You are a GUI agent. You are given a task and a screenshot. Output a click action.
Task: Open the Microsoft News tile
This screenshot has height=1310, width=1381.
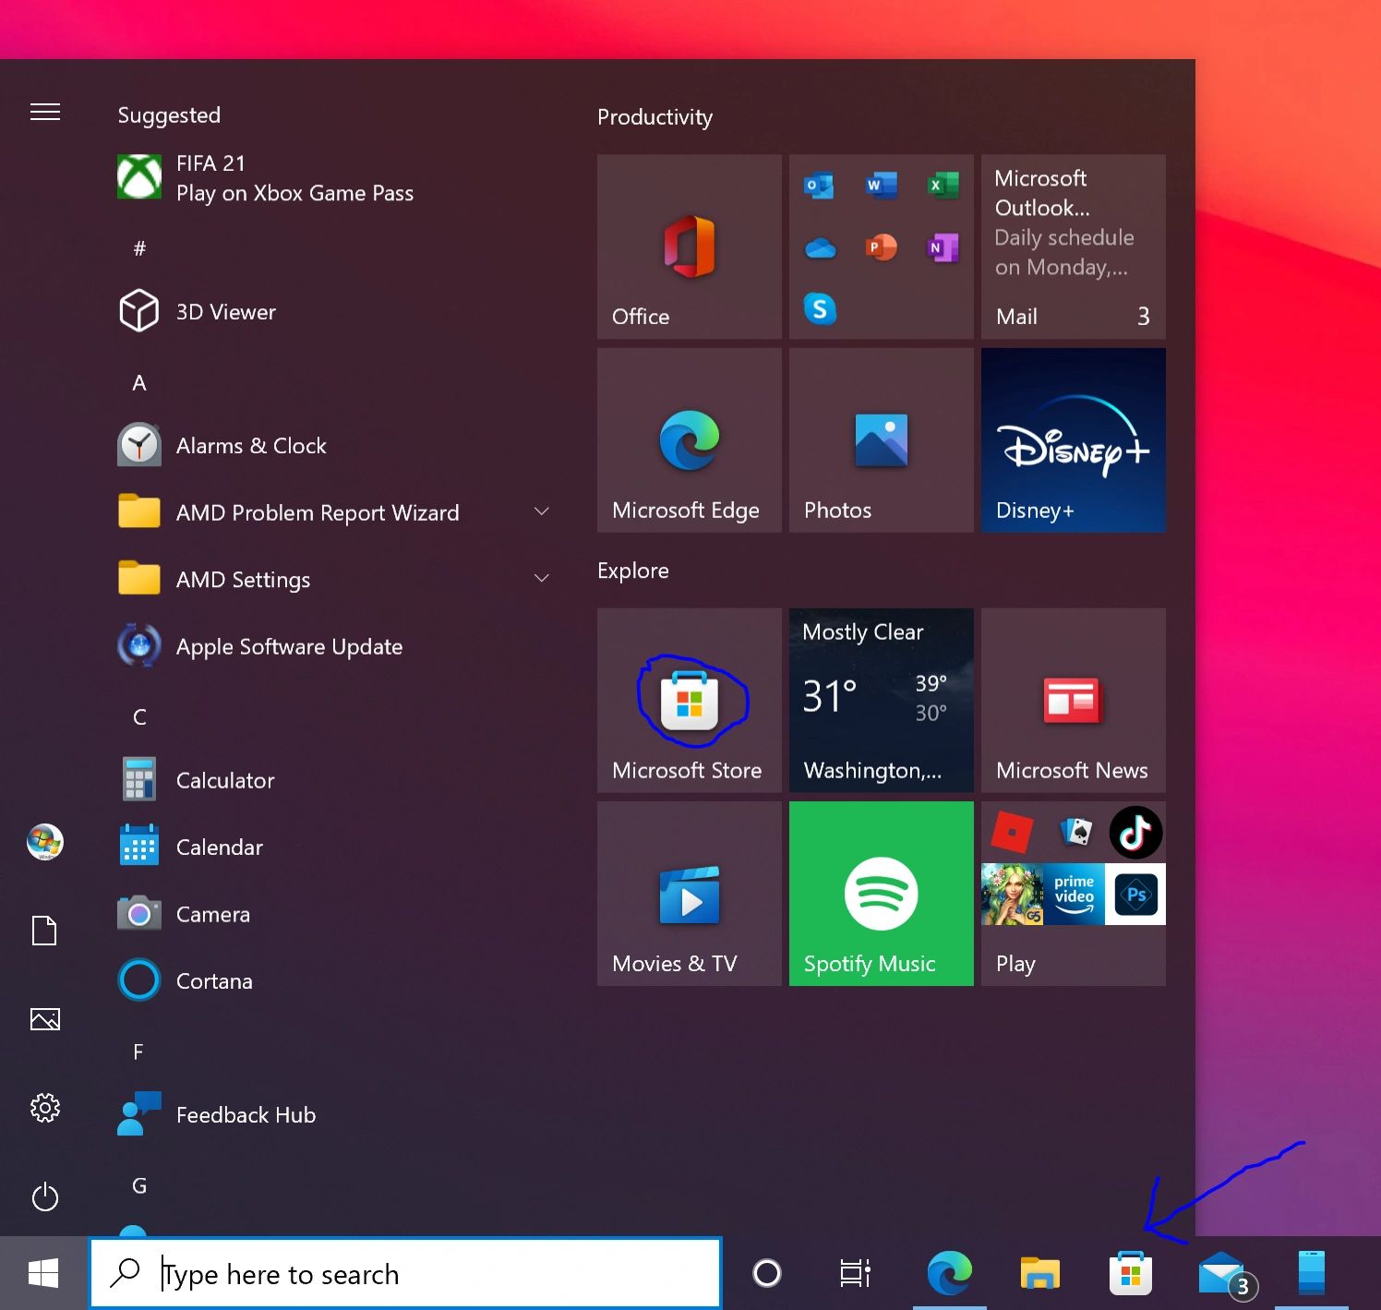coord(1073,700)
